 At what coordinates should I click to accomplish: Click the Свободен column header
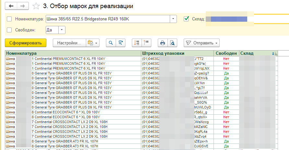point(226,53)
